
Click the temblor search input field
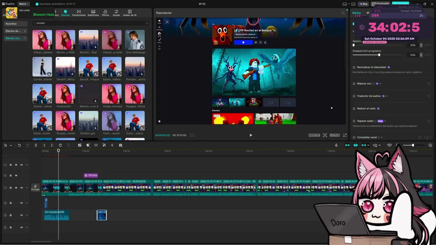coord(91,23)
